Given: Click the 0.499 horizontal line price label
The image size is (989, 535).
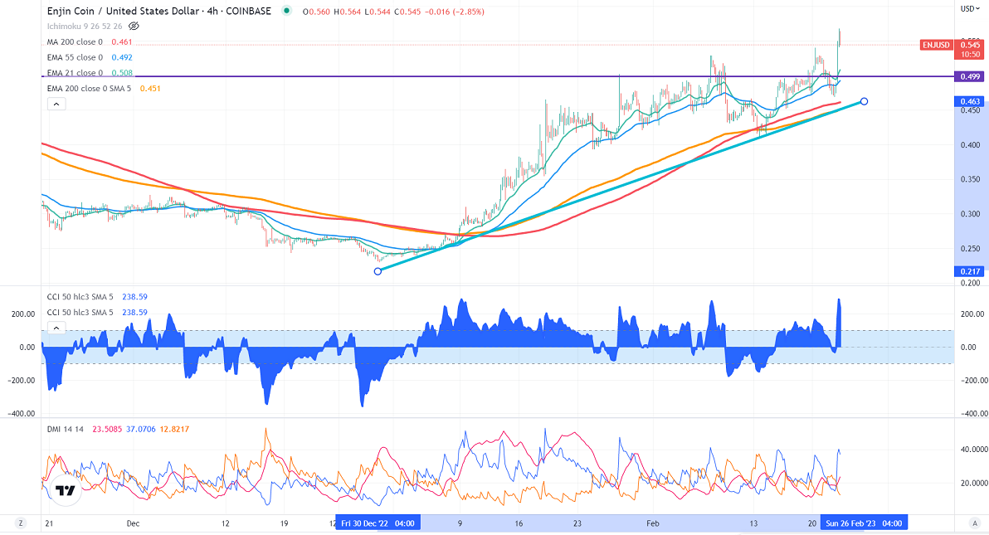Looking at the screenshot, I should [967, 76].
